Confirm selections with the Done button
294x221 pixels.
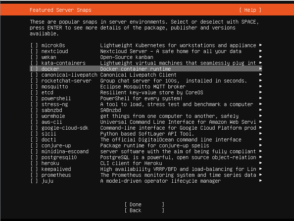[x=144, y=204]
